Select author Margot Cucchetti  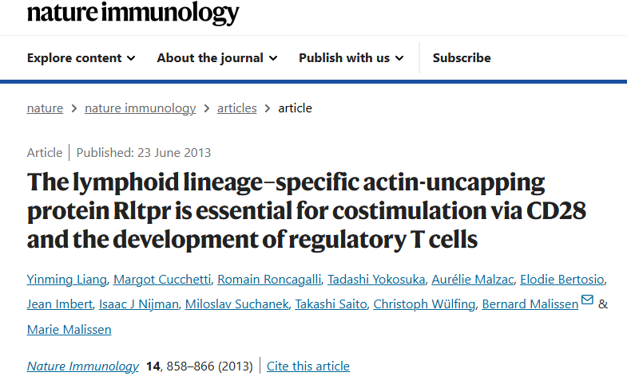162,279
